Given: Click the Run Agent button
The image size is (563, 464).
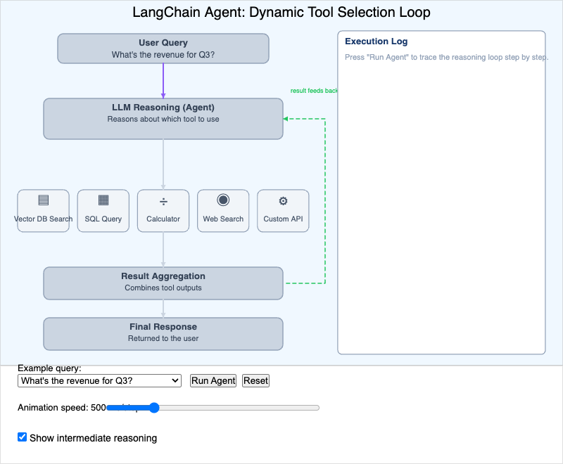Looking at the screenshot, I should tap(213, 380).
